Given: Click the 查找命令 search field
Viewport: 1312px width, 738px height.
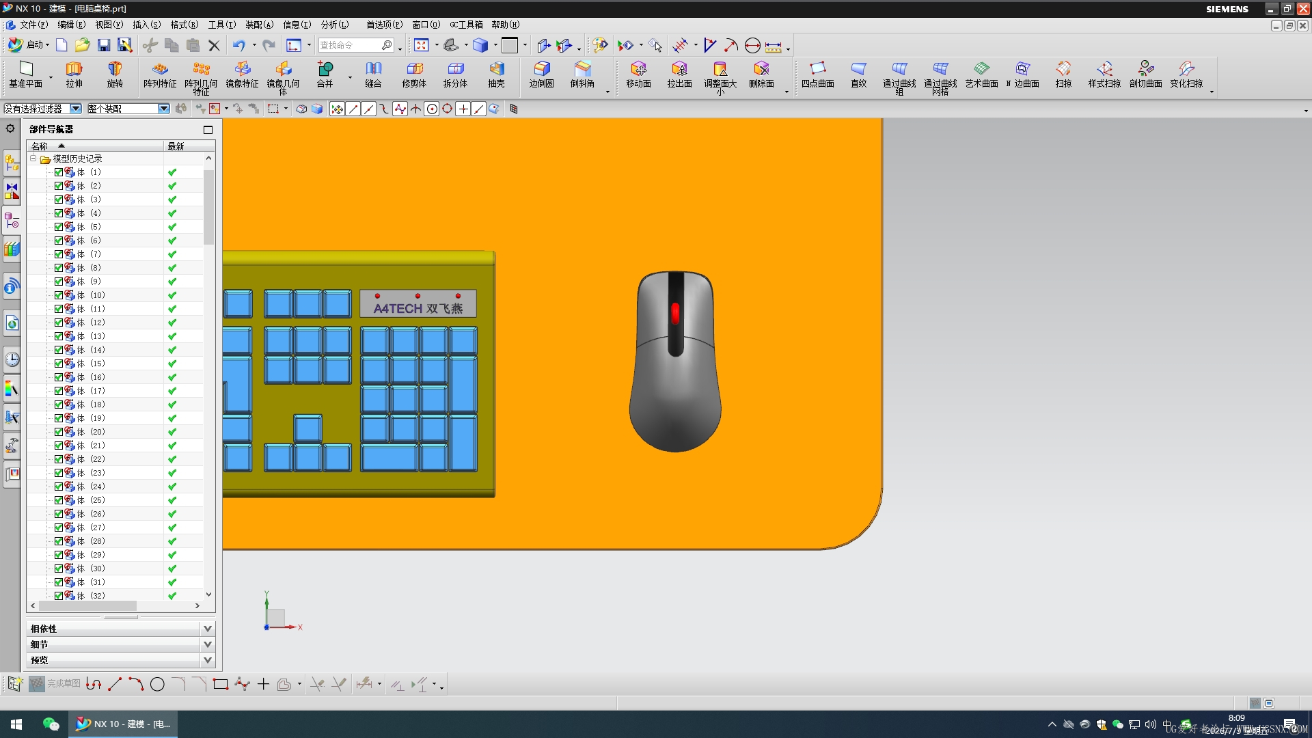Looking at the screenshot, I should 350,45.
